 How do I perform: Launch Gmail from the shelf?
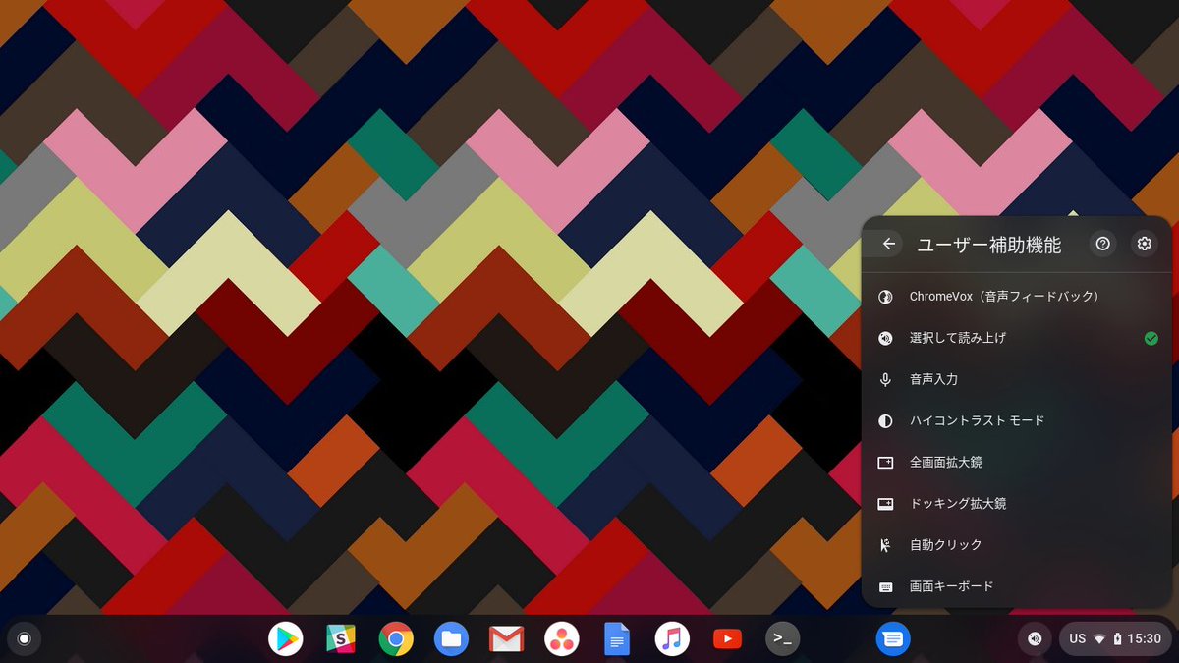point(506,639)
